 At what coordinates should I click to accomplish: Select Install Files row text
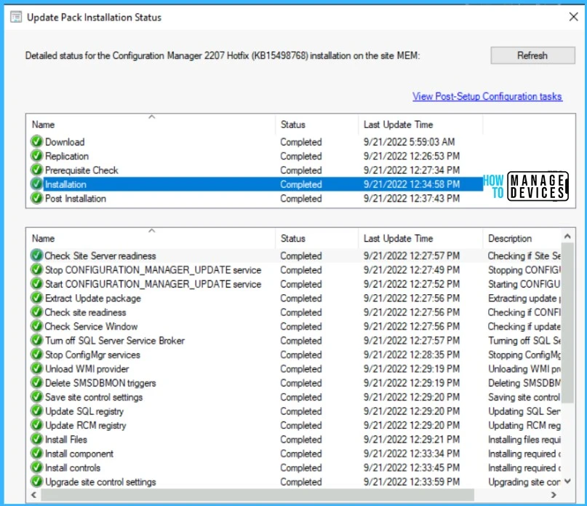pyautogui.click(x=66, y=439)
